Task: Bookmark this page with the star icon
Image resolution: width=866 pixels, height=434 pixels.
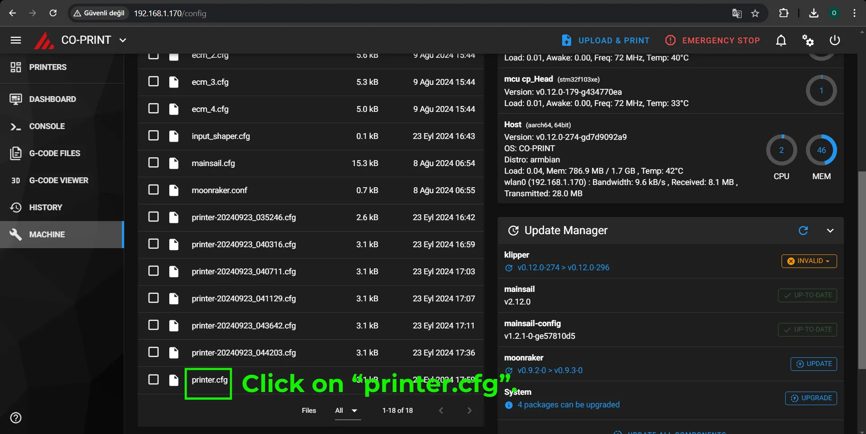Action: pos(755,14)
